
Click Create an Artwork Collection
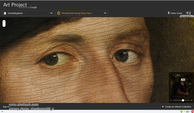(x=176, y=107)
